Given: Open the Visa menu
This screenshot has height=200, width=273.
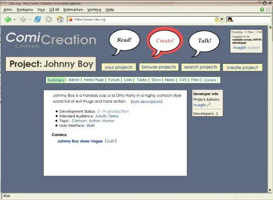Looking at the screenshot, I should tap(41, 10).
